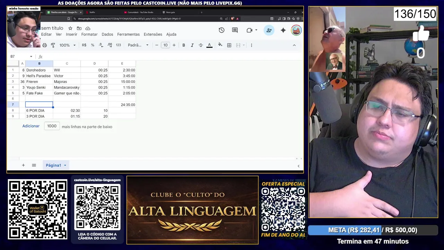The width and height of the screenshot is (444, 250).
Task: Check the cloud save status icon
Action: (88, 28)
